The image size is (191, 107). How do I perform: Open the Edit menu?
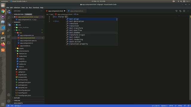(11, 7)
